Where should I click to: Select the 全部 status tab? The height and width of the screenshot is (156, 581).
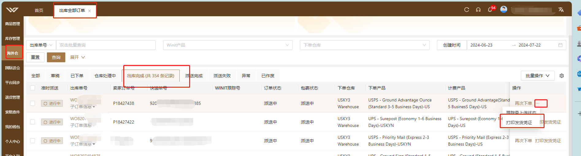tap(36, 76)
